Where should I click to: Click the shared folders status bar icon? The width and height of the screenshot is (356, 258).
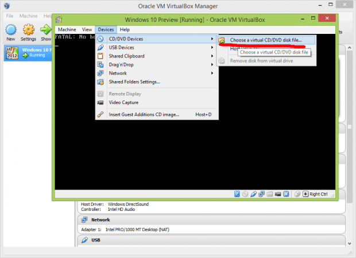tap(270, 194)
